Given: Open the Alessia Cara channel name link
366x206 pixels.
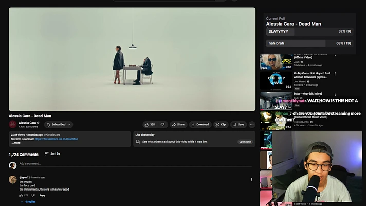Looking at the screenshot, I should (x=27, y=123).
